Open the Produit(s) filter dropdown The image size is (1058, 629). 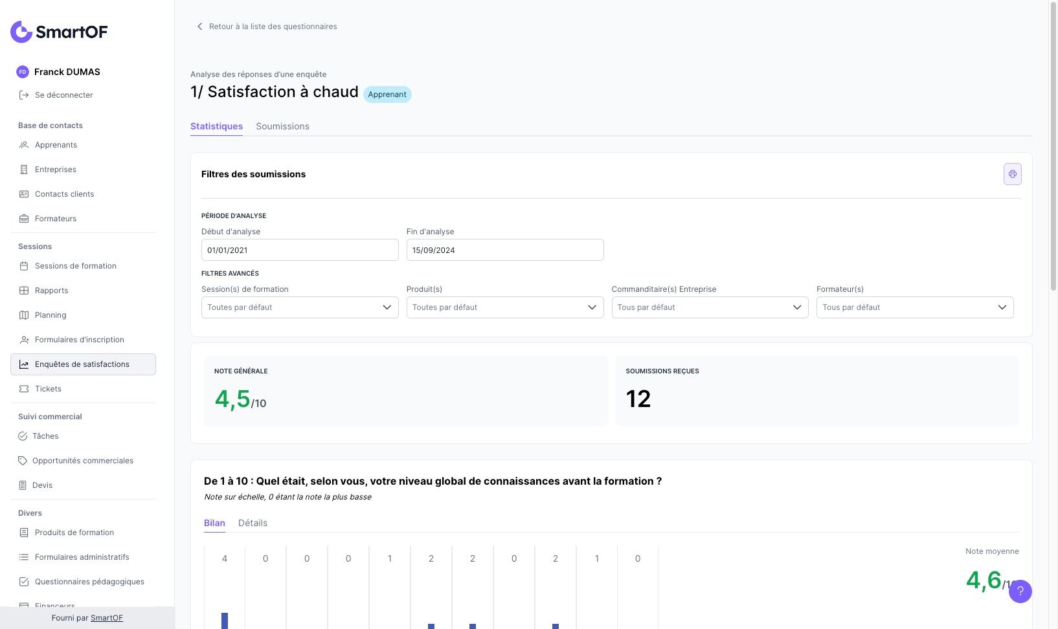pyautogui.click(x=504, y=307)
